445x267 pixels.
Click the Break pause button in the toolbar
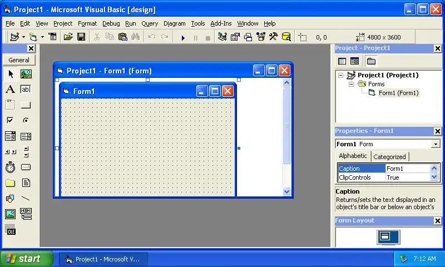[x=196, y=38]
